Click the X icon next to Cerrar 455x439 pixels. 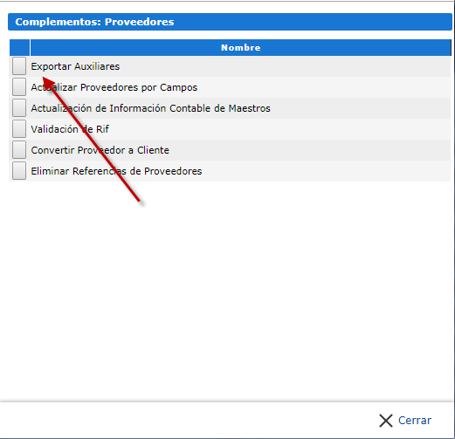tap(386, 421)
